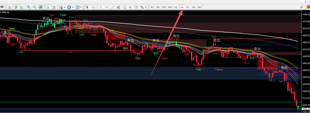This screenshot has width=310, height=113.
Task: Select the Crosshair tool
Action: (x=94, y=7)
